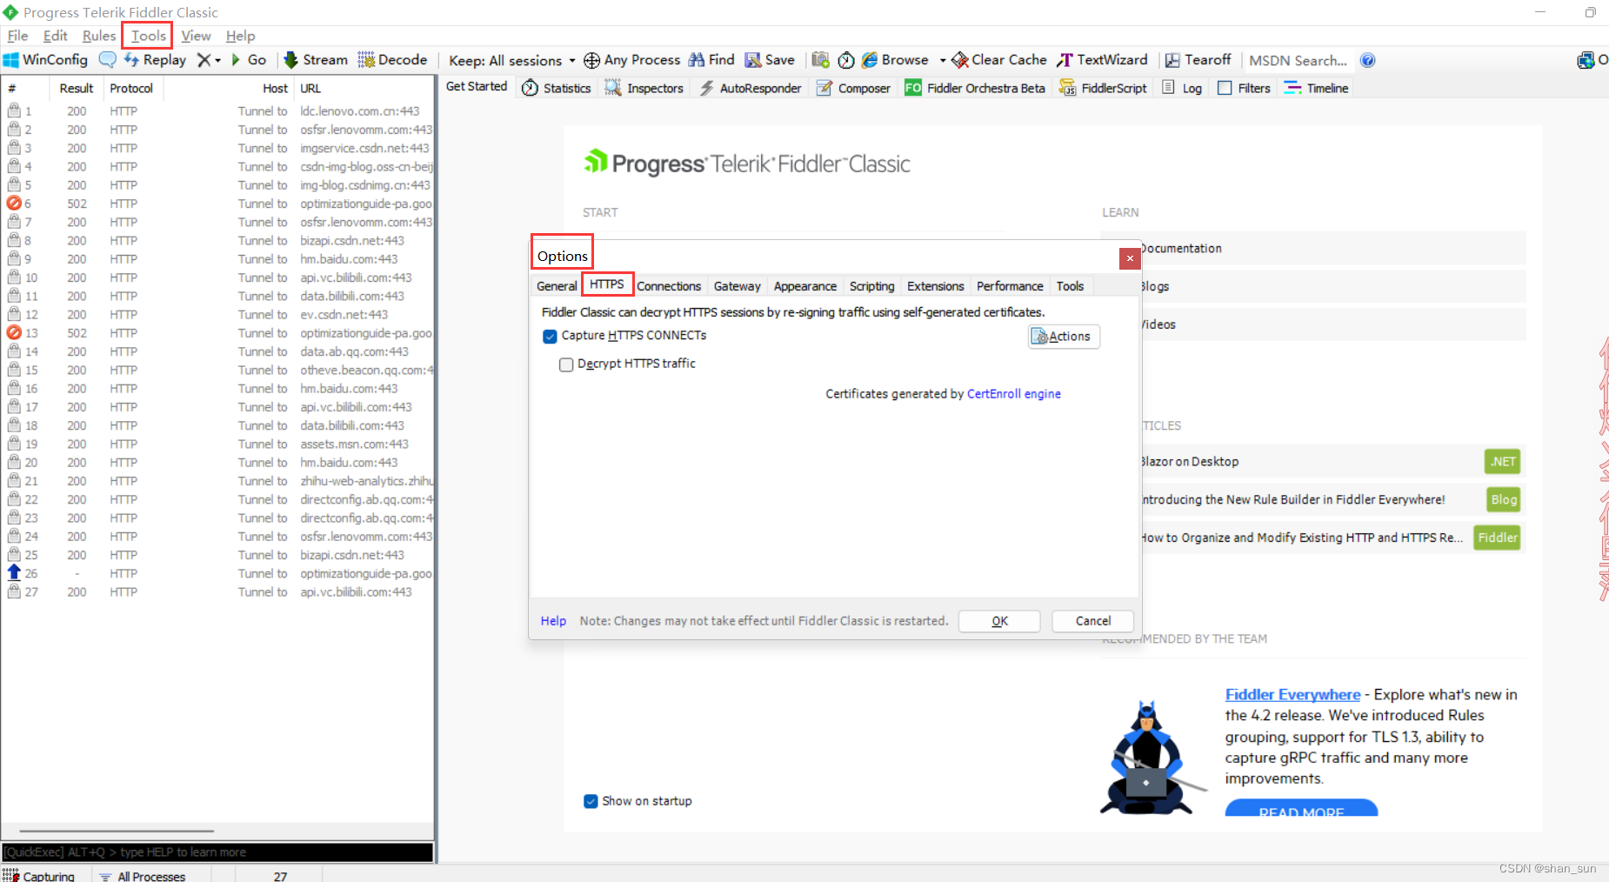Screen dimensions: 1609x882
Task: Click the timer stopwatch icon
Action: tap(846, 60)
